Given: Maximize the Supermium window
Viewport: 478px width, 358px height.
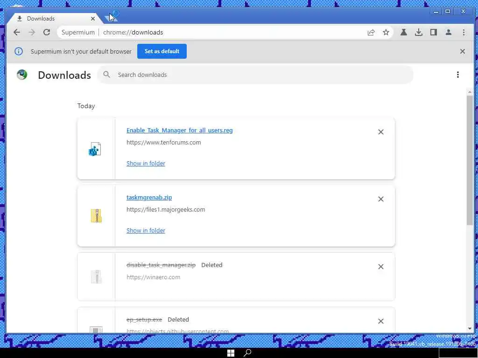Looking at the screenshot, I should click(x=448, y=11).
